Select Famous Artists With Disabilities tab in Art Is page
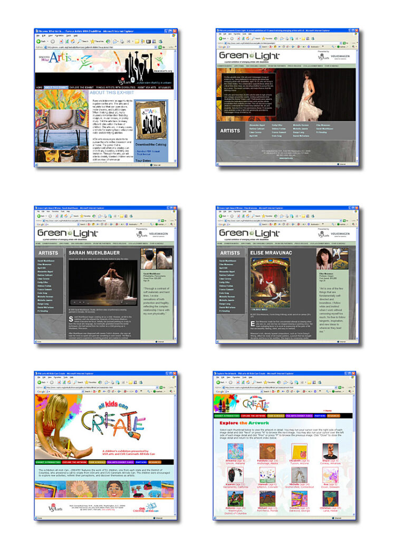 tap(116, 88)
